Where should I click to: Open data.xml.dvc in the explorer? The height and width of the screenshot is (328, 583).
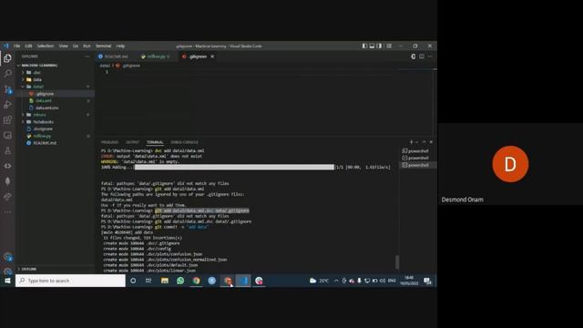point(46,108)
